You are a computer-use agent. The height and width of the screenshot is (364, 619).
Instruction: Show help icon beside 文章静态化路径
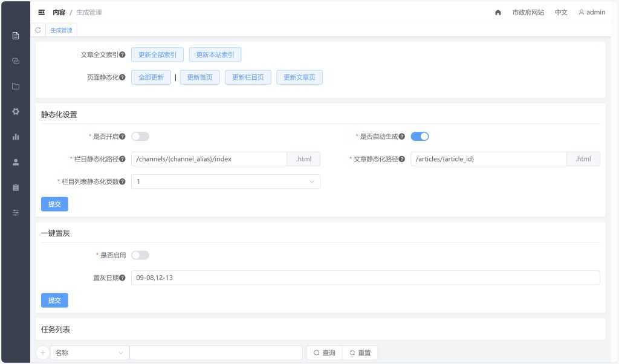(402, 159)
